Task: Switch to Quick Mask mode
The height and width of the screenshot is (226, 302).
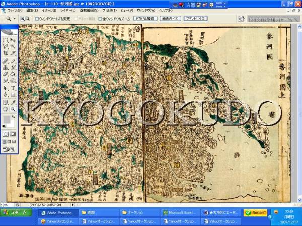Action: 13,134
